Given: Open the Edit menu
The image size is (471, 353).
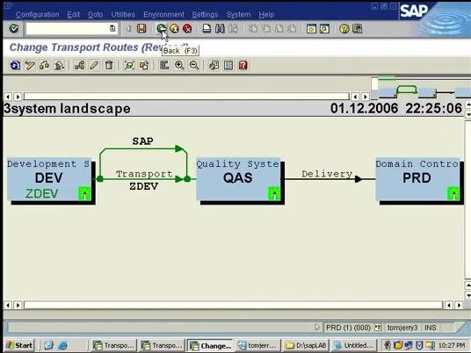Looking at the screenshot, I should click(73, 14).
